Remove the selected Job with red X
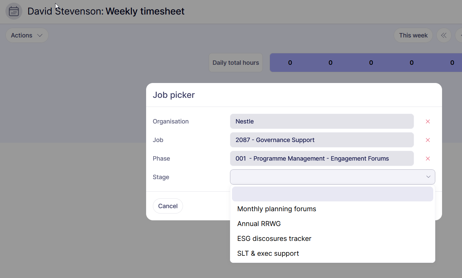 [x=428, y=140]
